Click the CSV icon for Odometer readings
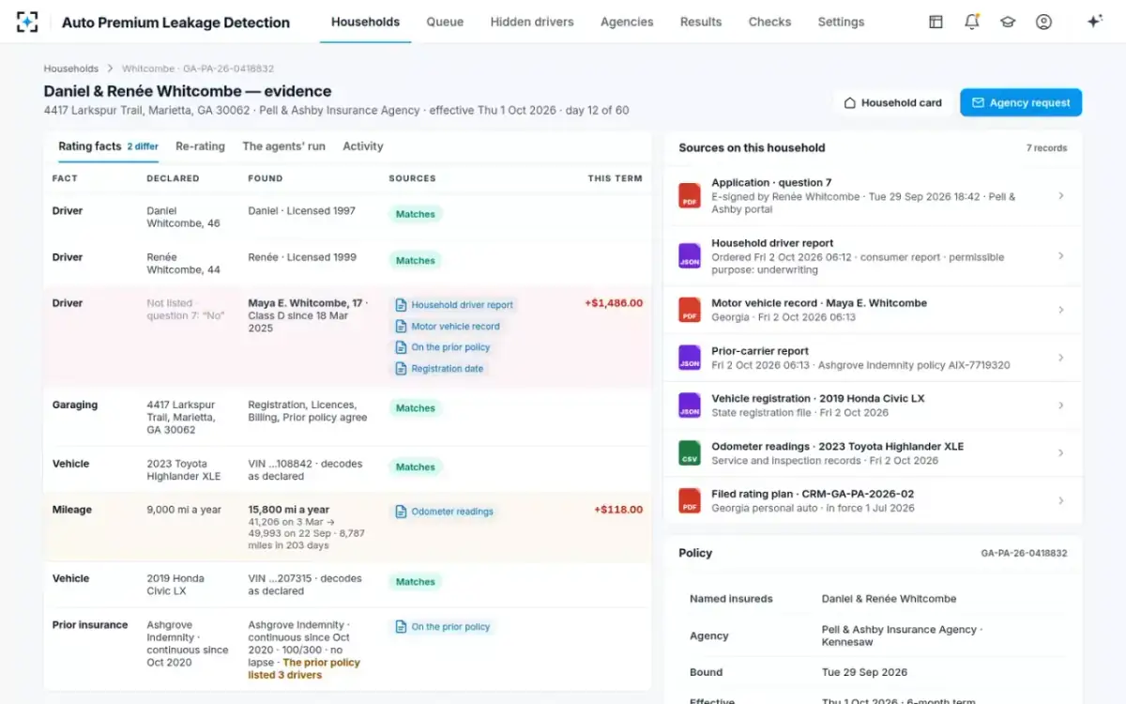Screen dimensions: 1126x704 coord(690,452)
